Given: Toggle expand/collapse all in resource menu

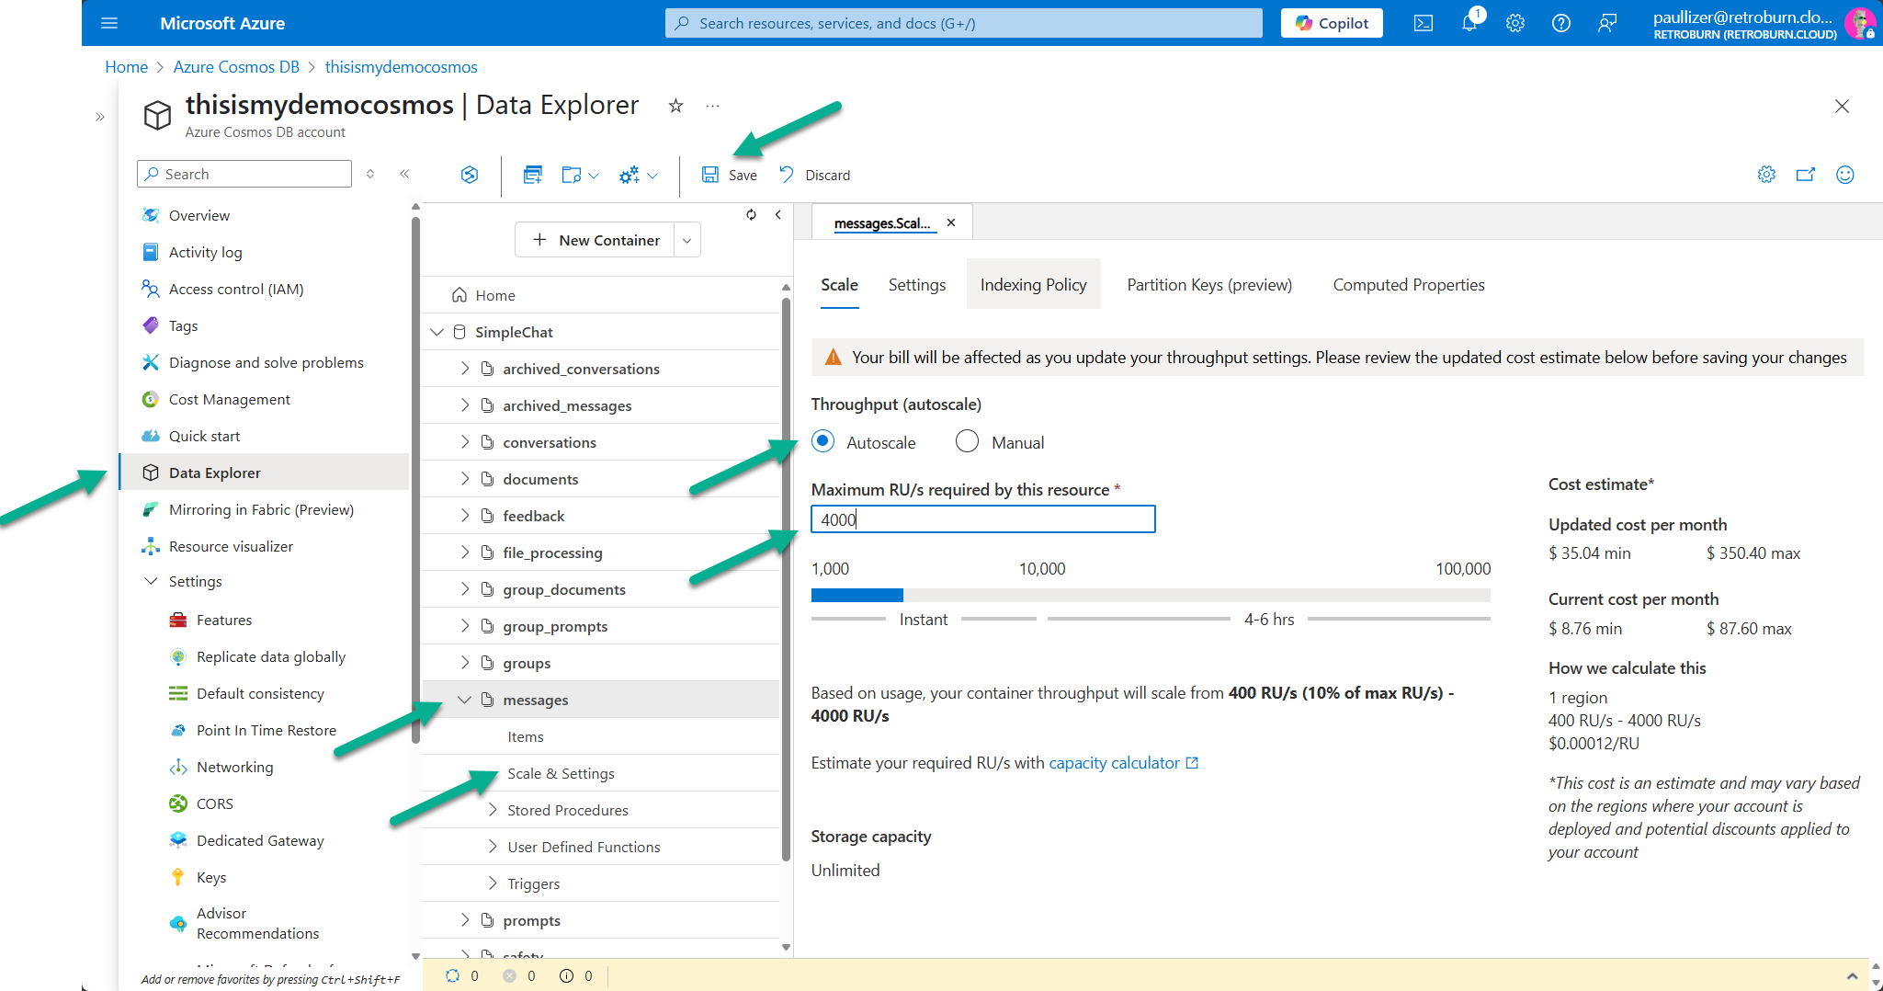Looking at the screenshot, I should pos(370,174).
